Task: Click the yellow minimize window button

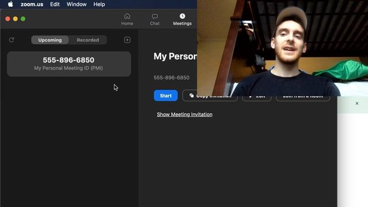Action: point(16,19)
